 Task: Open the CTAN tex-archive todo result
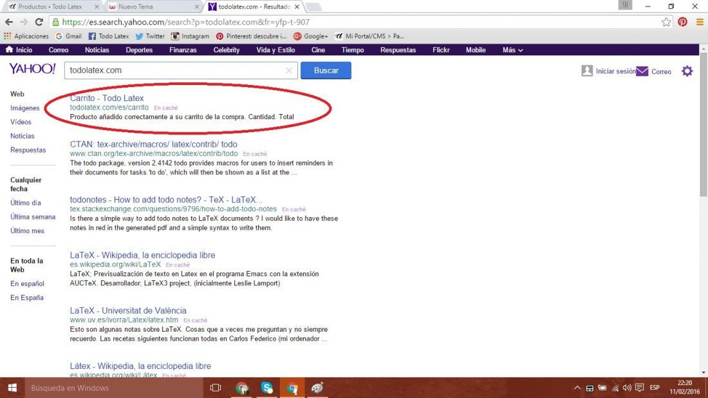pyautogui.click(x=153, y=144)
